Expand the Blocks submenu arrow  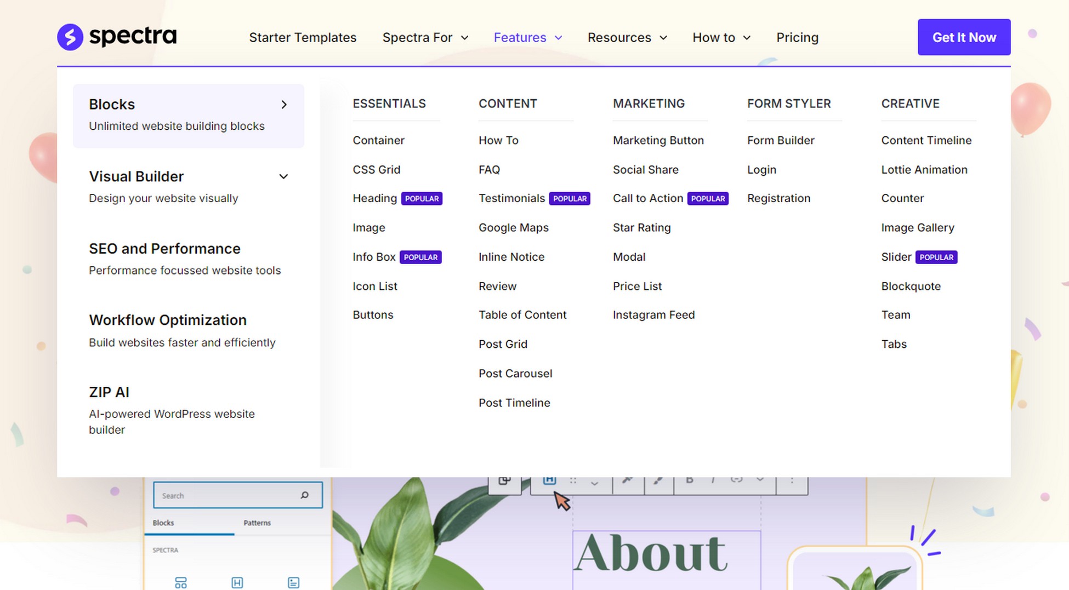pyautogui.click(x=284, y=105)
